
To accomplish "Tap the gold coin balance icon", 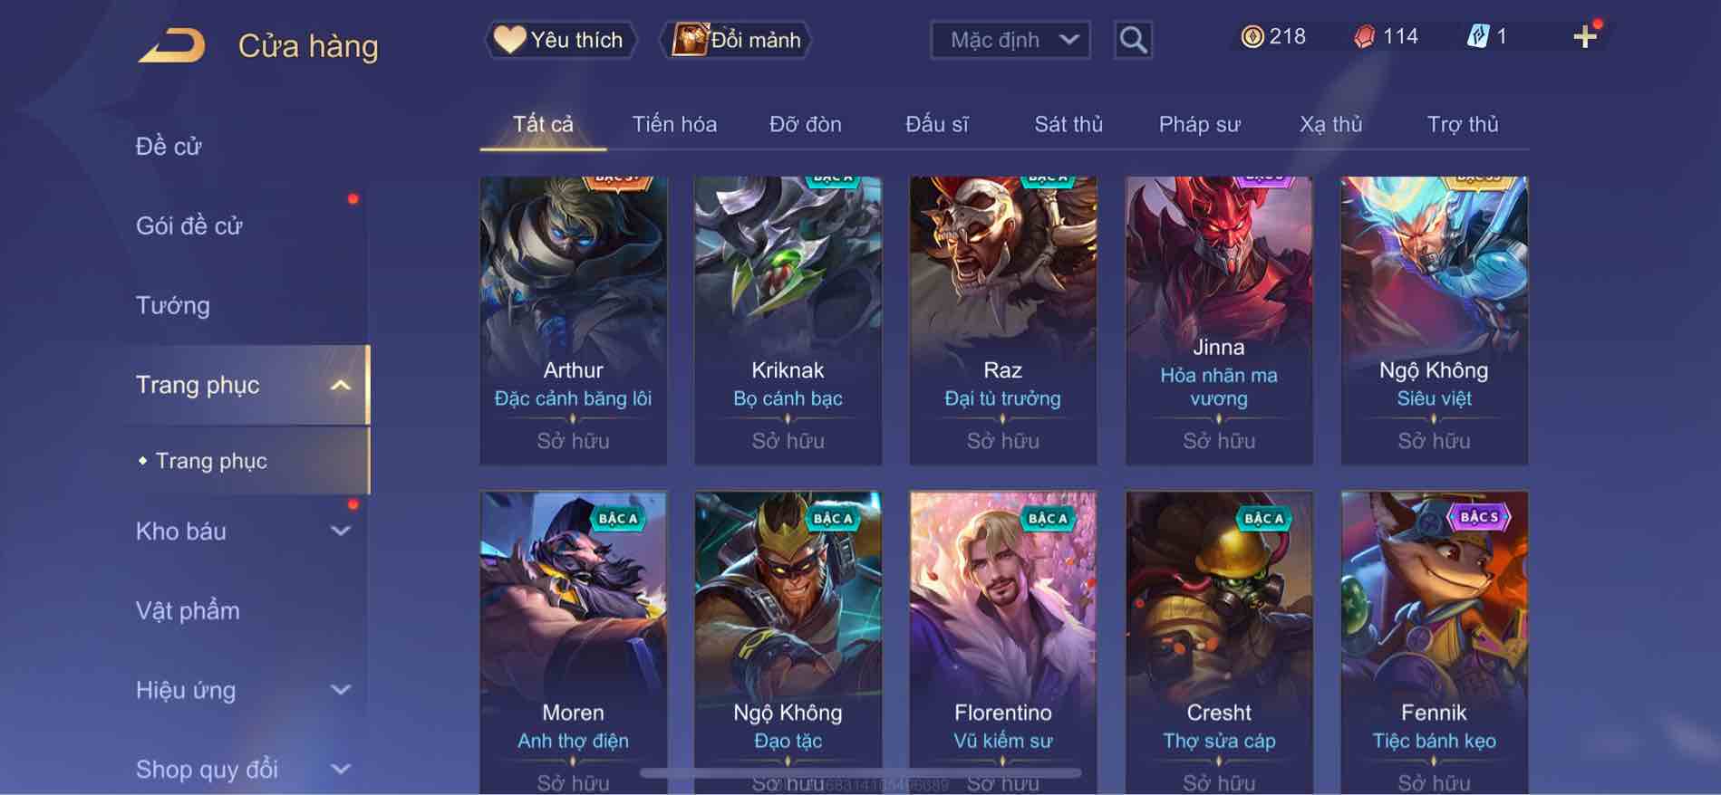I will tap(1252, 37).
